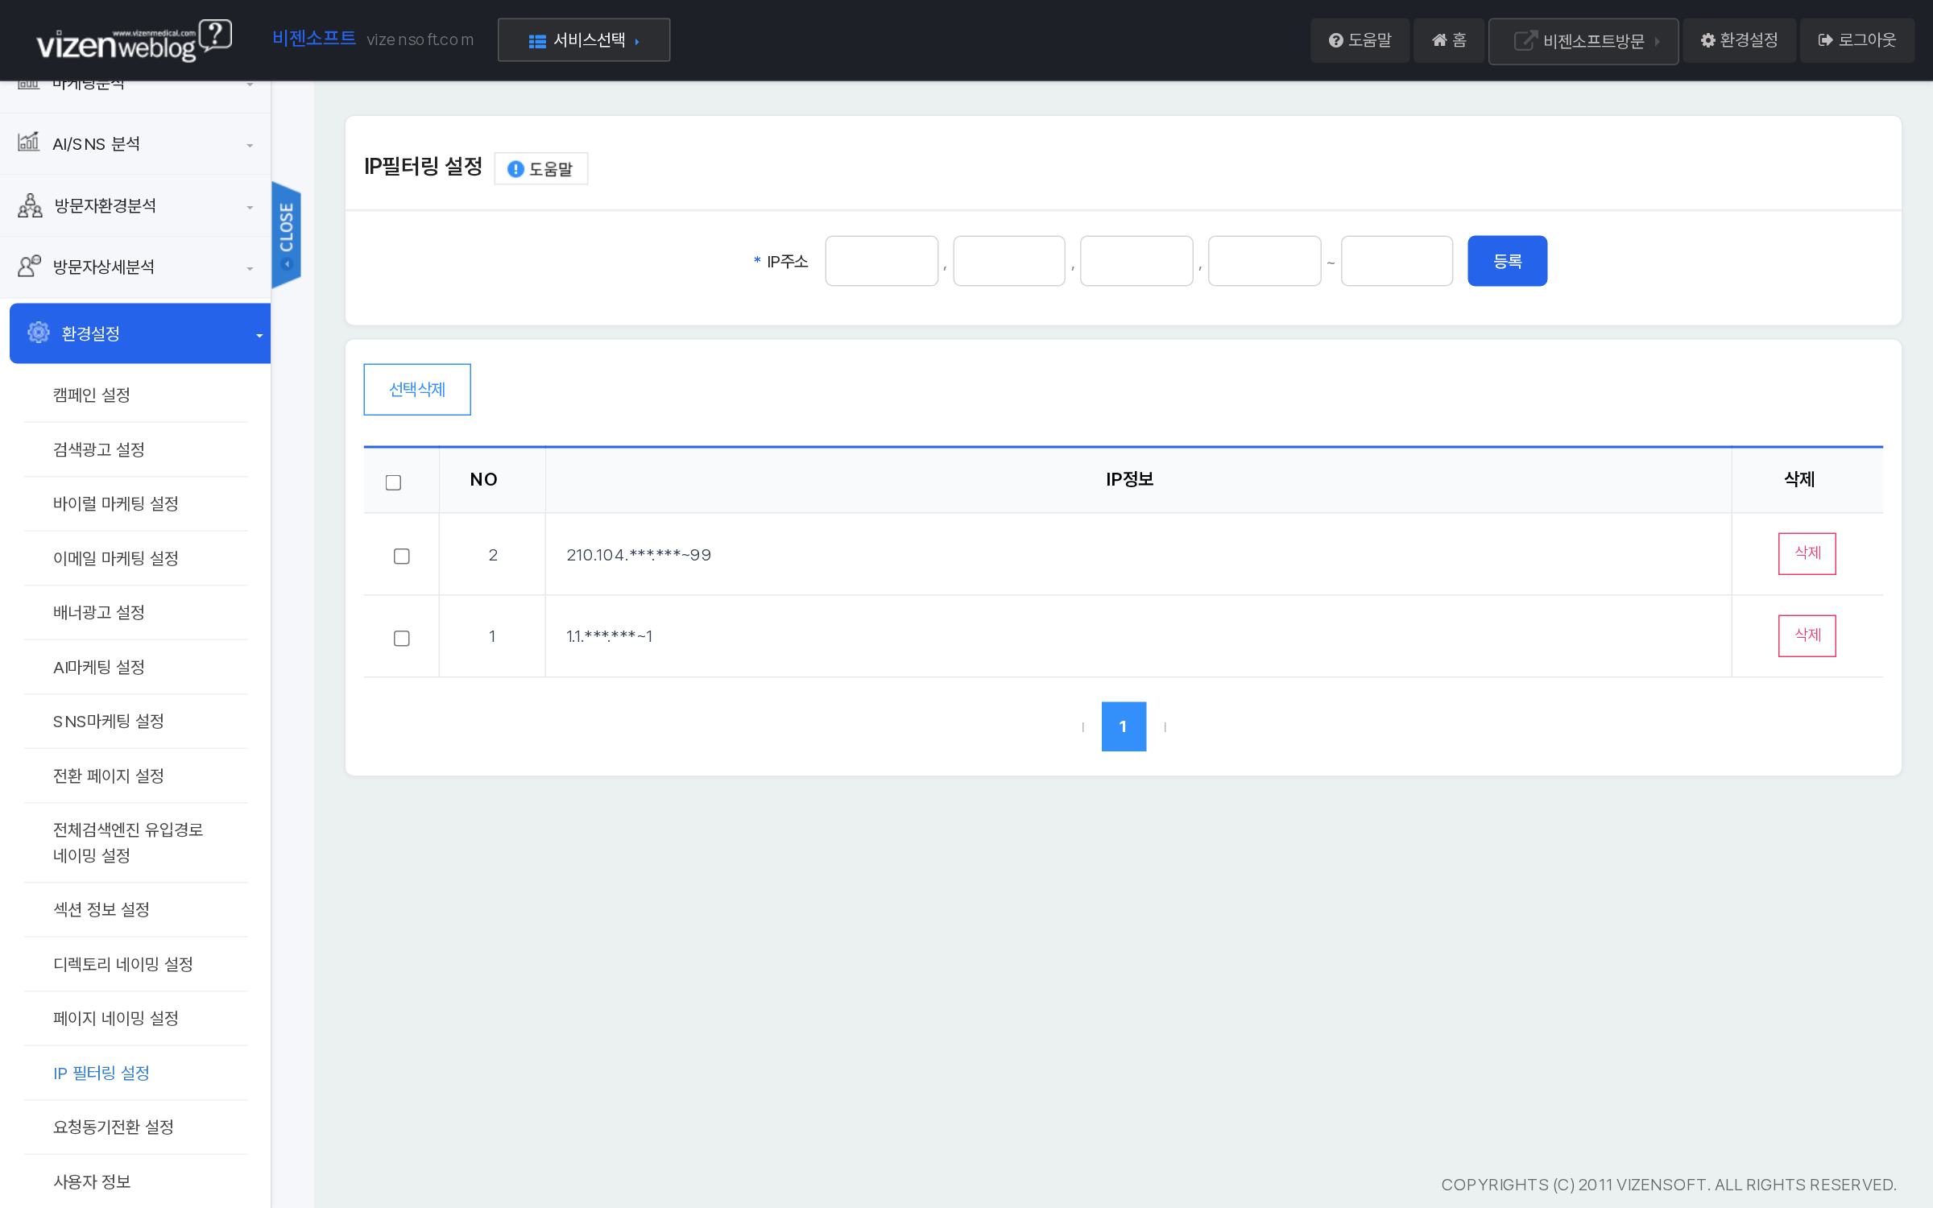Screen dimensions: 1933x1208
Task: Open 바이럴 마케팅 설정 menu item
Action: 116,503
